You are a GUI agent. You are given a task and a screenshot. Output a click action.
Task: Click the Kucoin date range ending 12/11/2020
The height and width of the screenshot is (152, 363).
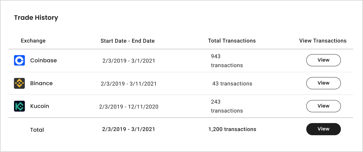tap(129, 107)
